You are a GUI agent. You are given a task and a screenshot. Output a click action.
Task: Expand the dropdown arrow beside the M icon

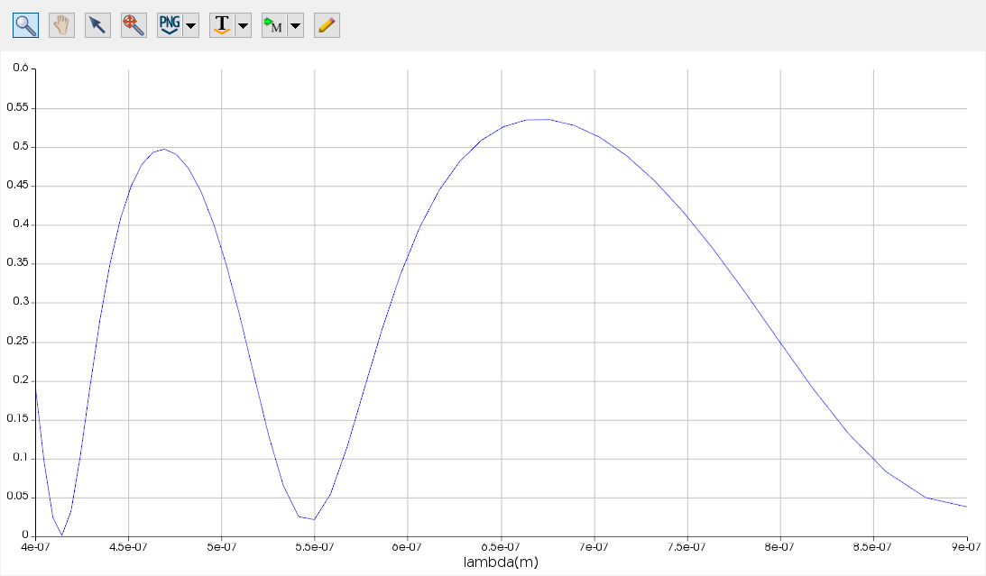click(295, 25)
